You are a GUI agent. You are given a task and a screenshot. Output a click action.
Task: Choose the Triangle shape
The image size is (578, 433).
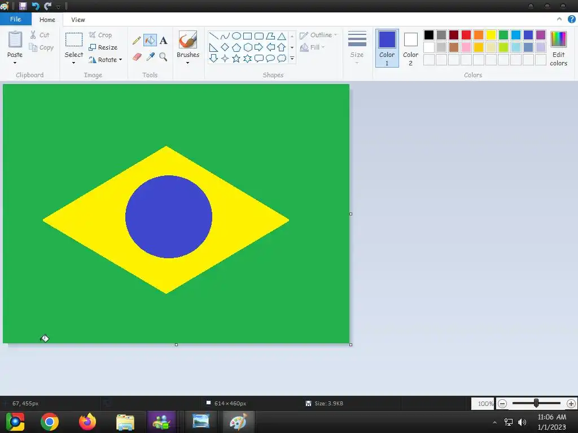click(282, 36)
